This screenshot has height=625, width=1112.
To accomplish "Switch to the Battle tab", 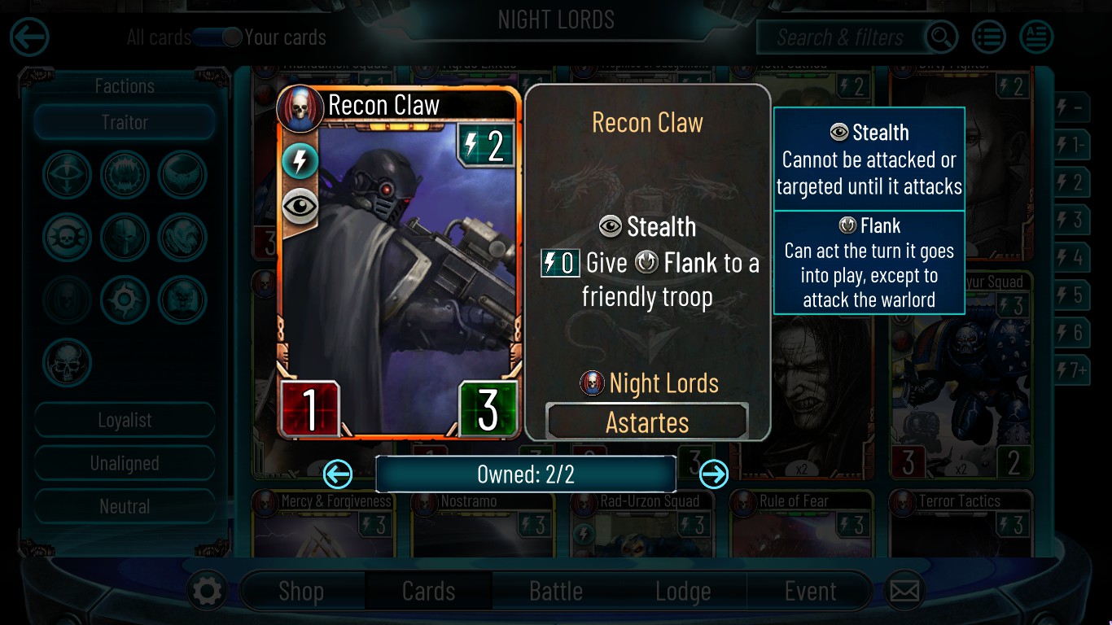I will pos(556,592).
